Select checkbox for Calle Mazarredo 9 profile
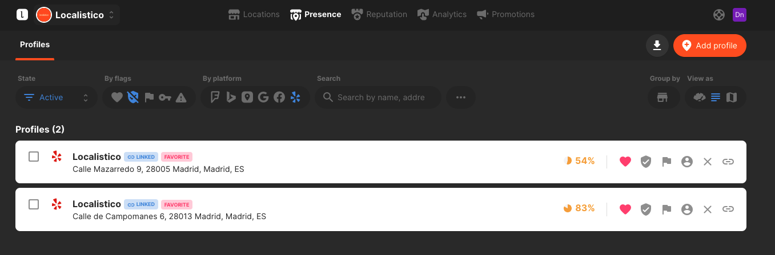 34,157
